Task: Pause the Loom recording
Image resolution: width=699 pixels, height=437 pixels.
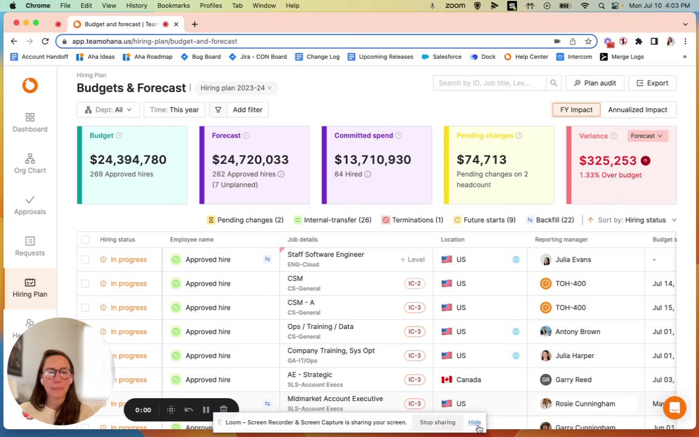Action: tap(206, 410)
